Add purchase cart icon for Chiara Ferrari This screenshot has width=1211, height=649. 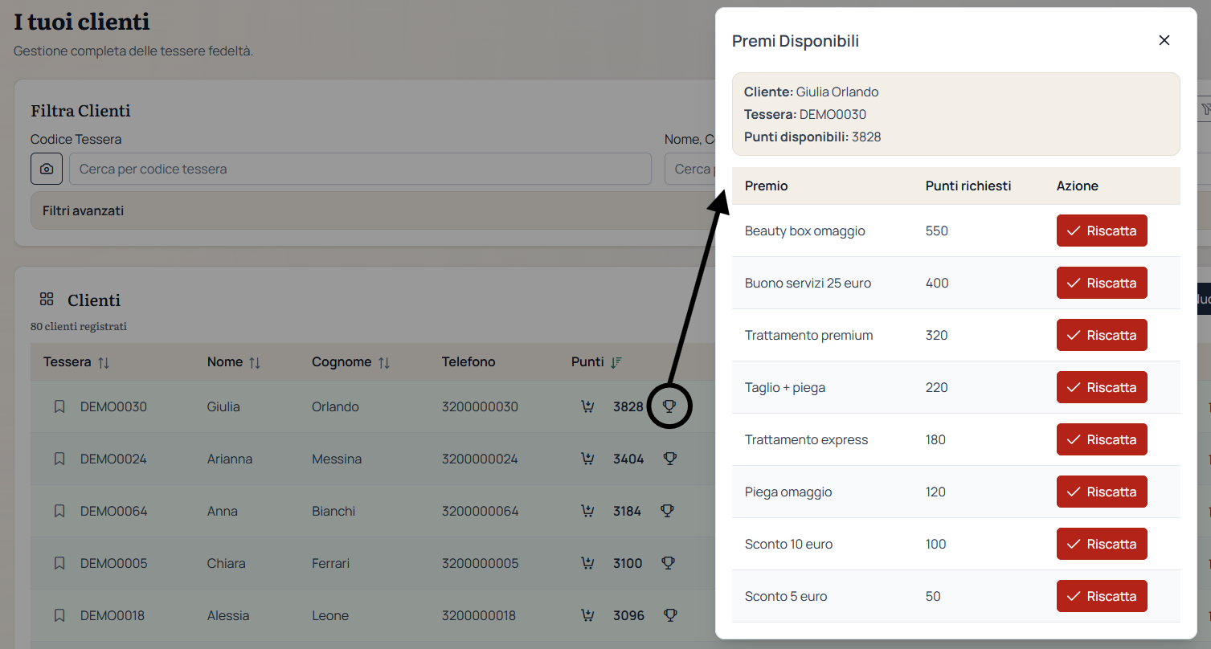[587, 563]
